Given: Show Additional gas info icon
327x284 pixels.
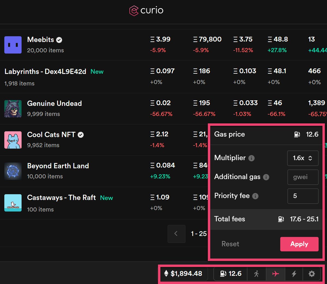Looking at the screenshot, I should [266, 177].
